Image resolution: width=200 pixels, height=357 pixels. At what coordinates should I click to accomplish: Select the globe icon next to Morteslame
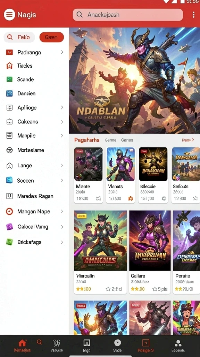click(9, 150)
